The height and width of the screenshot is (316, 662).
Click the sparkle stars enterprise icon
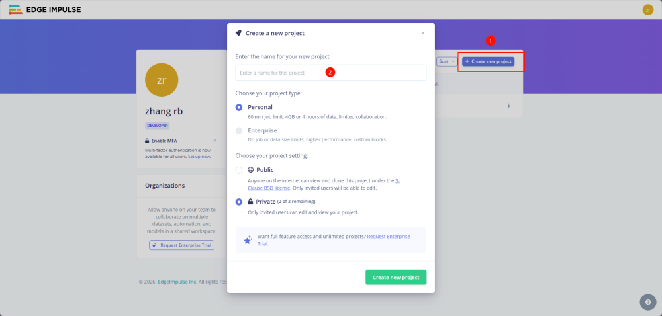point(248,240)
